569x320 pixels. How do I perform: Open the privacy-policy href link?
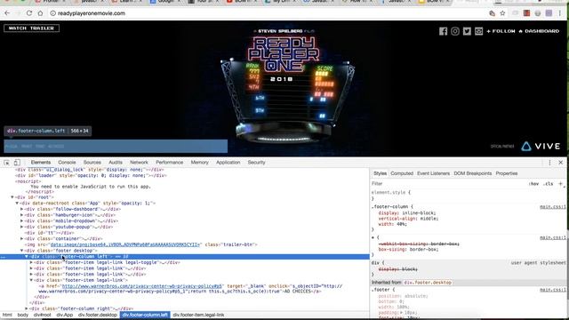142,286
